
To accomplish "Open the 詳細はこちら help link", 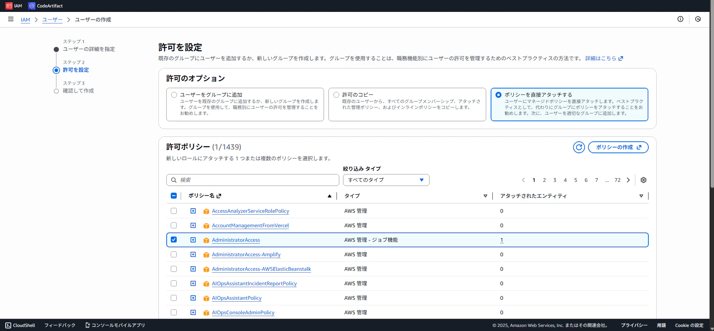I will coord(604,58).
